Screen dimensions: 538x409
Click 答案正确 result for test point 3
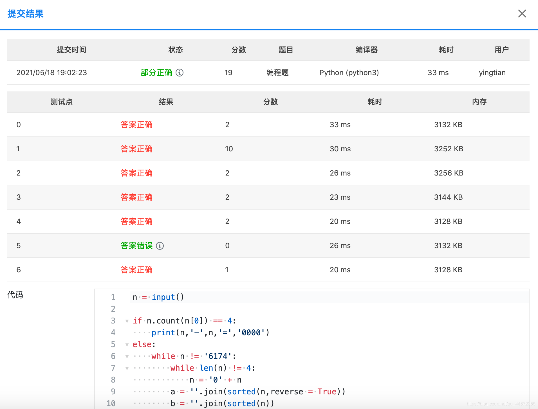[x=137, y=197]
